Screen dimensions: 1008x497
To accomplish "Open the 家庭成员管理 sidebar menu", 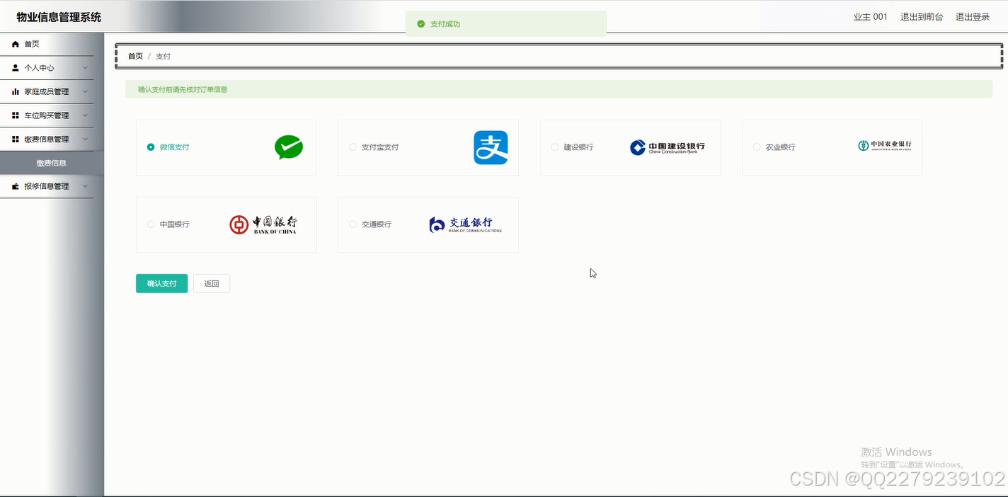I will [x=47, y=91].
